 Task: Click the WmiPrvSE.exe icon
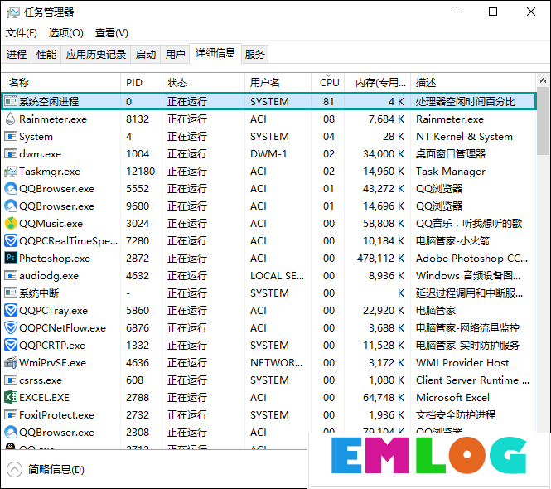pyautogui.click(x=11, y=362)
